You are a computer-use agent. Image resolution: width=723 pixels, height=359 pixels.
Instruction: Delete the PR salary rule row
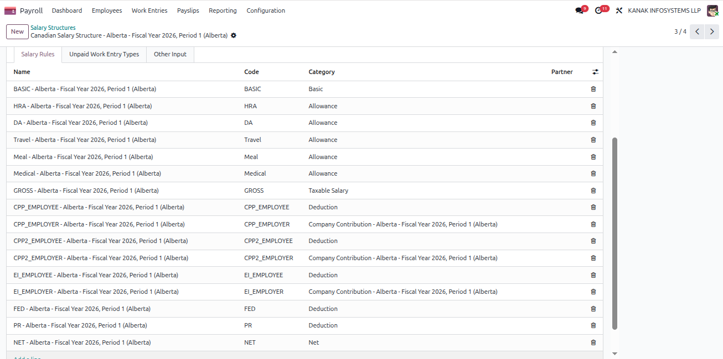pyautogui.click(x=593, y=325)
